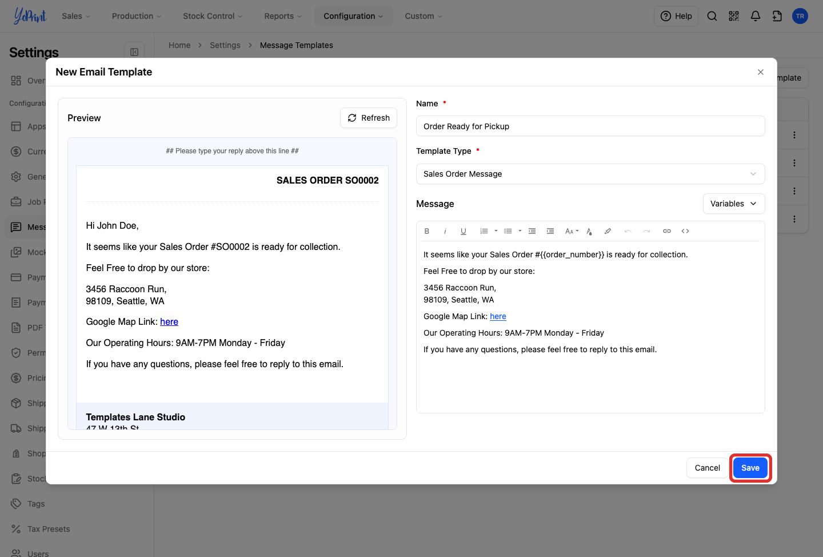Image resolution: width=823 pixels, height=557 pixels.
Task: Open the Help button
Action: (x=676, y=16)
